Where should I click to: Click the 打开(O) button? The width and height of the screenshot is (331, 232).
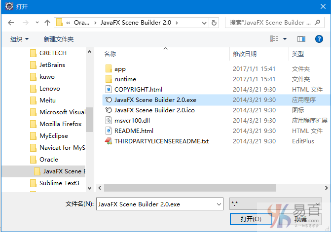pyautogui.click(x=251, y=219)
